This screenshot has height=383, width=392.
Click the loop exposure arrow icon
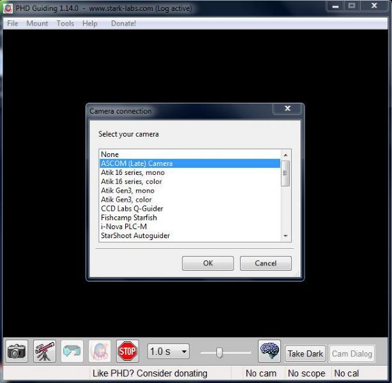(72, 351)
